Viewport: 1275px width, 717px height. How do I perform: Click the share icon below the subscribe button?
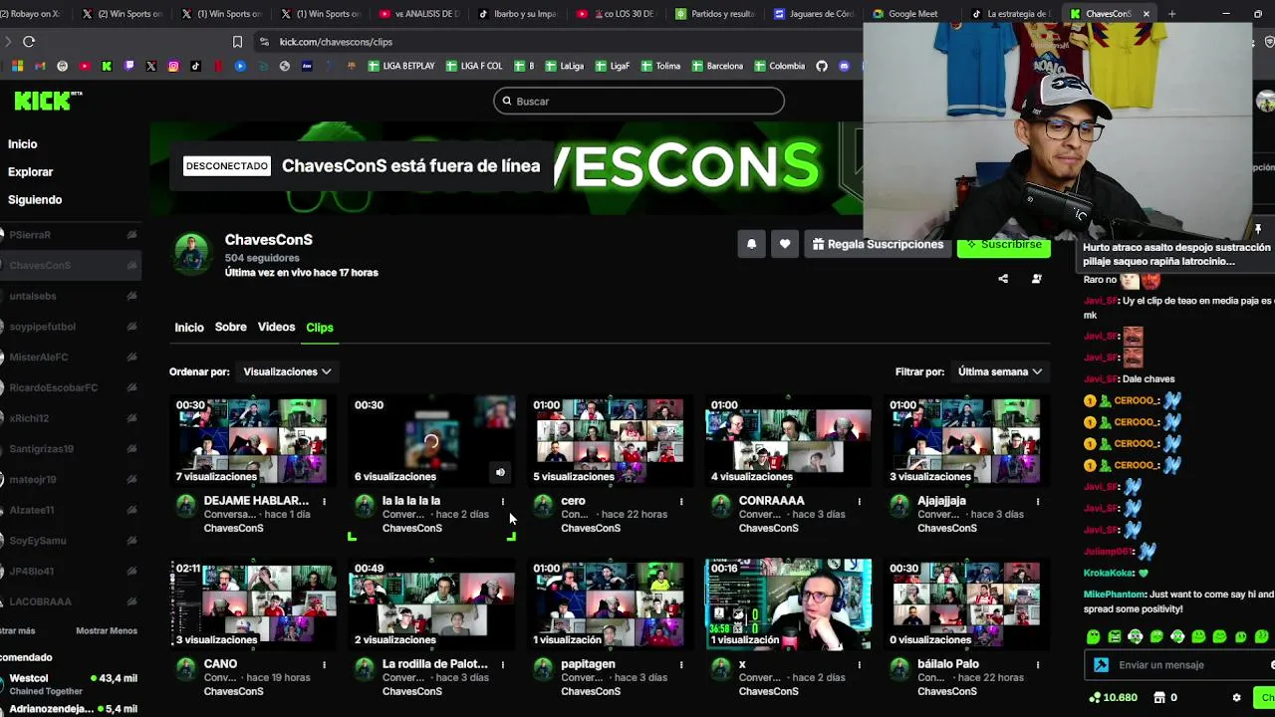pyautogui.click(x=1003, y=279)
